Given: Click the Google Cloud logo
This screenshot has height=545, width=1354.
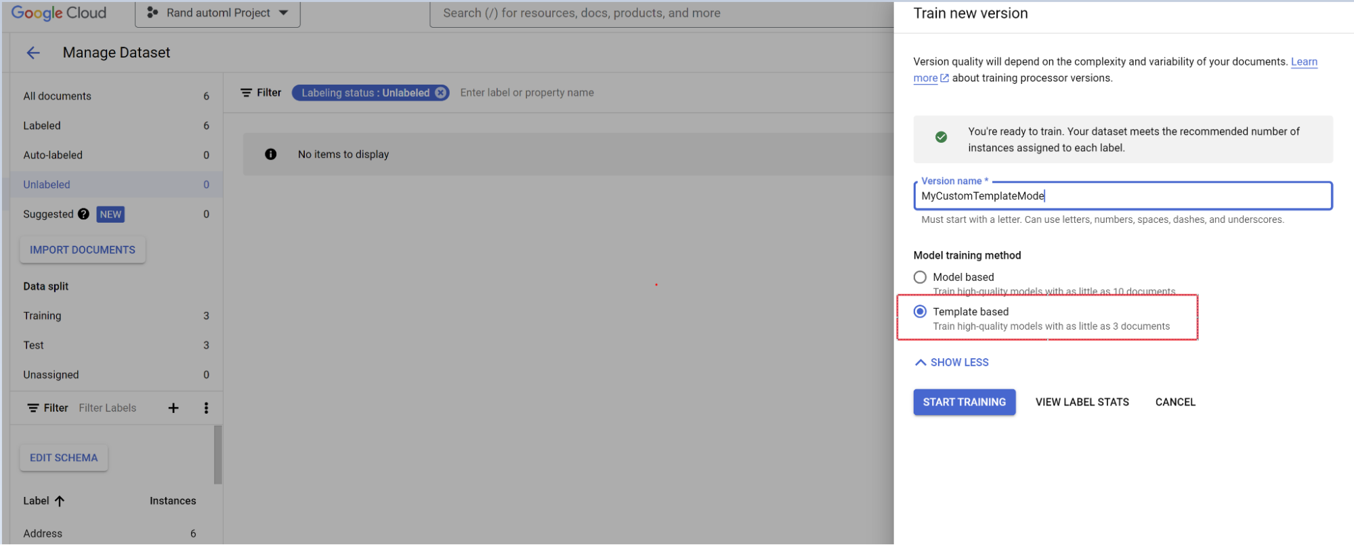Looking at the screenshot, I should (59, 13).
